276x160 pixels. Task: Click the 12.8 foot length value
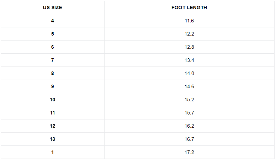point(189,47)
